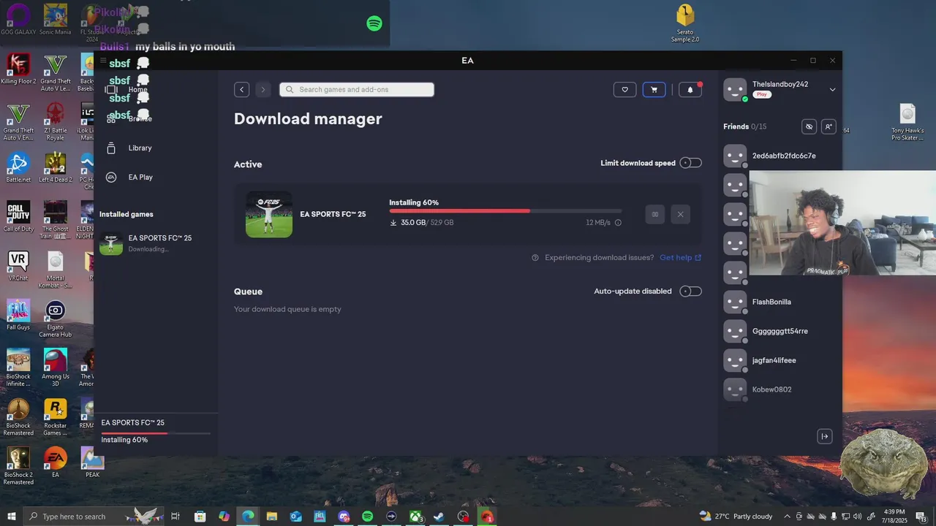Open the Among Us 3D desktop shortcut
The width and height of the screenshot is (936, 526).
(56, 367)
